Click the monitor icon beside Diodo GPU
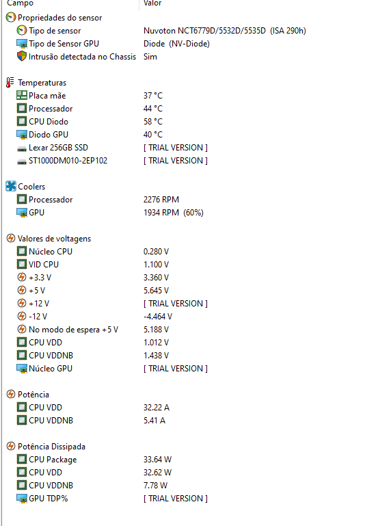This screenshot has height=526, width=367. point(21,135)
